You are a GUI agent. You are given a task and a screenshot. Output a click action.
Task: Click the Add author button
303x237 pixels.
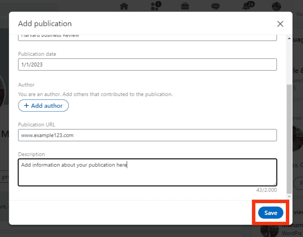tap(43, 106)
